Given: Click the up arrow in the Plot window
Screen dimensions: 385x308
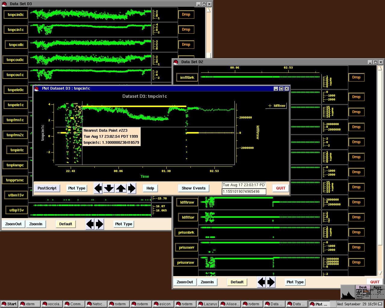Looking at the screenshot, I should pyautogui.click(x=121, y=188).
